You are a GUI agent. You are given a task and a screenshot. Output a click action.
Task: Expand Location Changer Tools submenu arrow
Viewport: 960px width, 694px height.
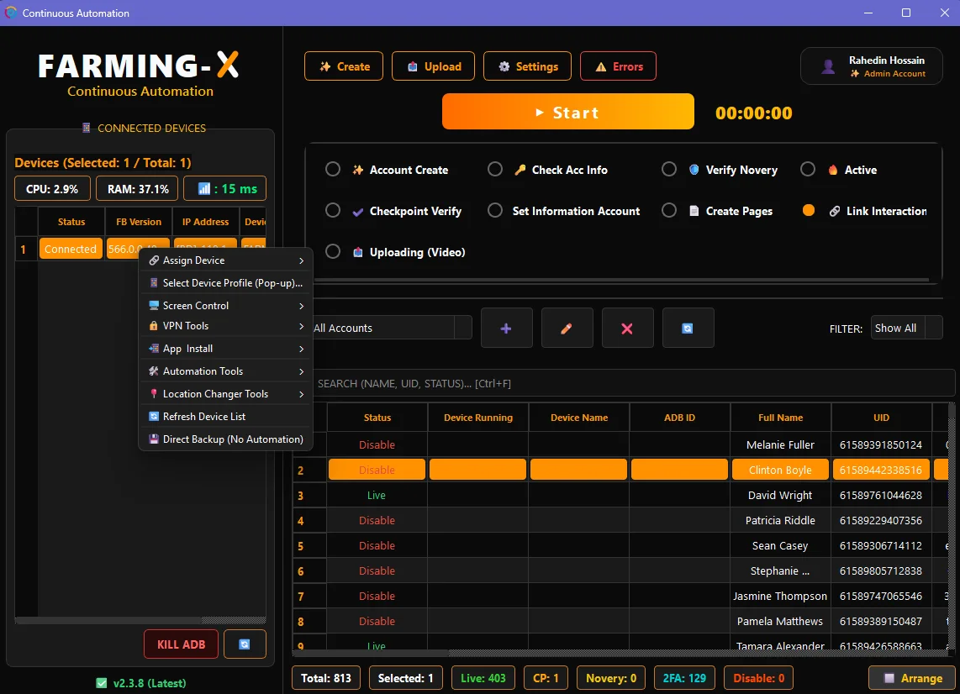301,394
